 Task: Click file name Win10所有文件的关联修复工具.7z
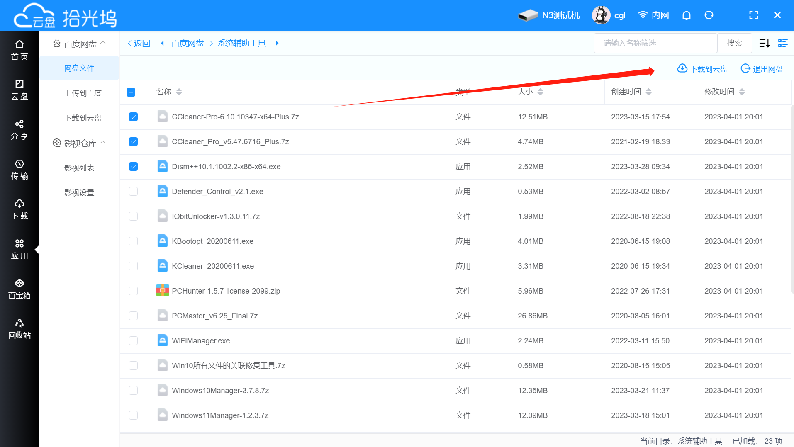point(229,365)
